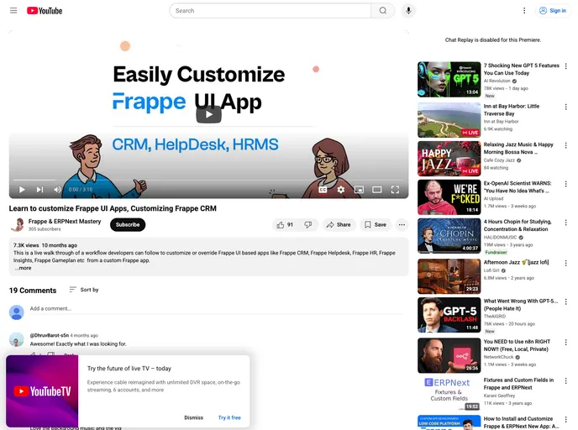Enter full screen mode
The image size is (578, 430).
pyautogui.click(x=395, y=190)
